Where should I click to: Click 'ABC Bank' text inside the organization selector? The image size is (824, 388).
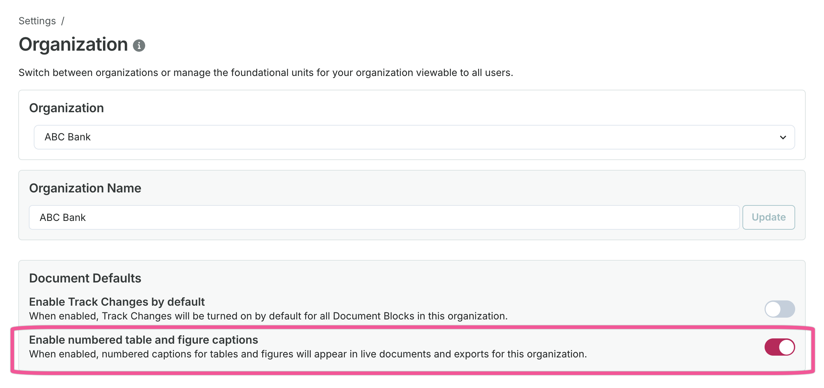(67, 137)
